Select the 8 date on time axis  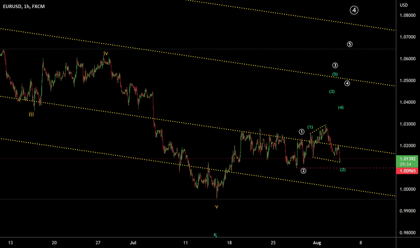click(x=361, y=243)
